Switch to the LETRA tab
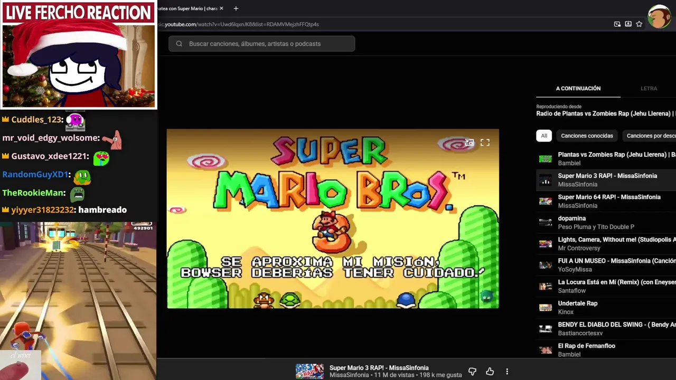 tap(649, 88)
